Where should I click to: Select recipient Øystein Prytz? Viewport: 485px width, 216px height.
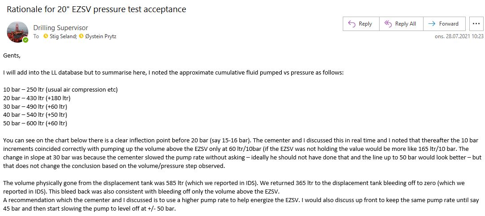pyautogui.click(x=100, y=36)
